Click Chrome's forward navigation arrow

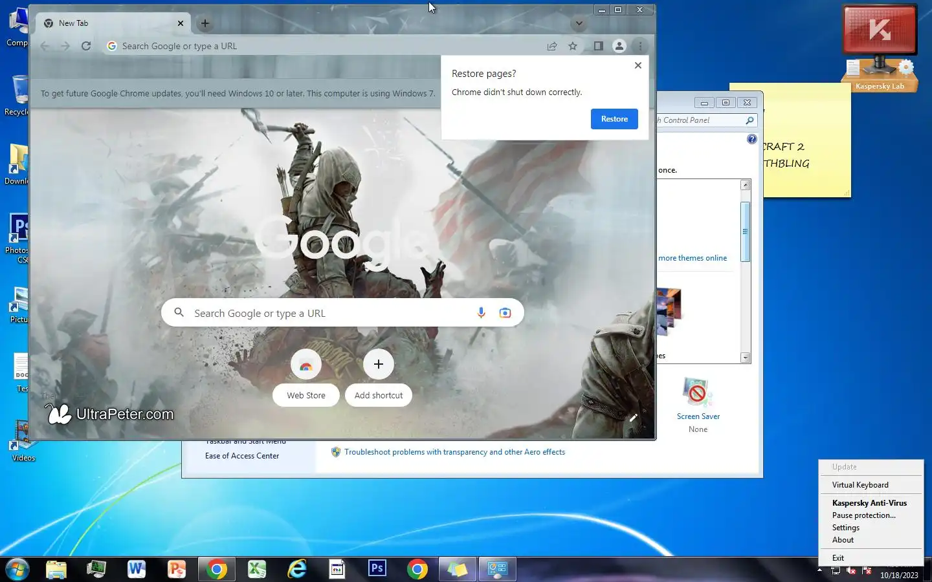[x=65, y=46]
